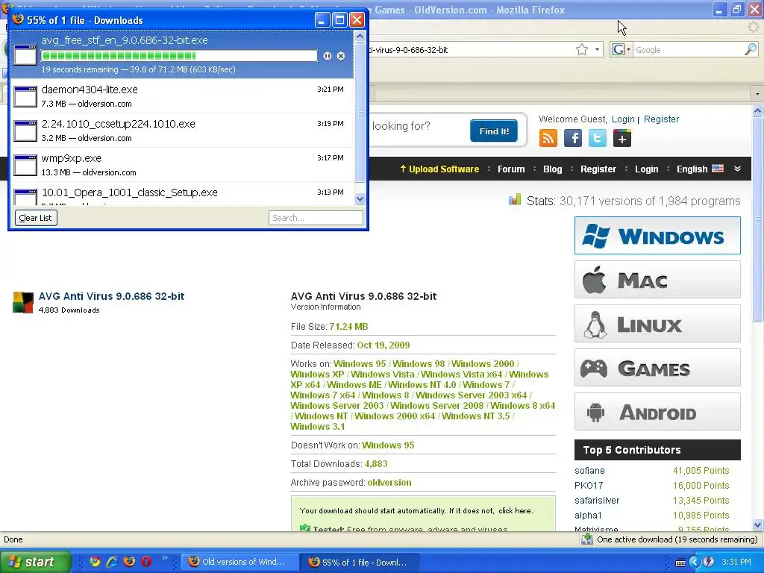
Task: Switch to Old versions Firefox taskbar button
Action: [239, 562]
